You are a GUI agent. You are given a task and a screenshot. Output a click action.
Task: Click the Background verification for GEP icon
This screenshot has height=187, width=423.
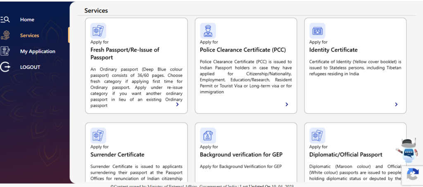pos(208,136)
